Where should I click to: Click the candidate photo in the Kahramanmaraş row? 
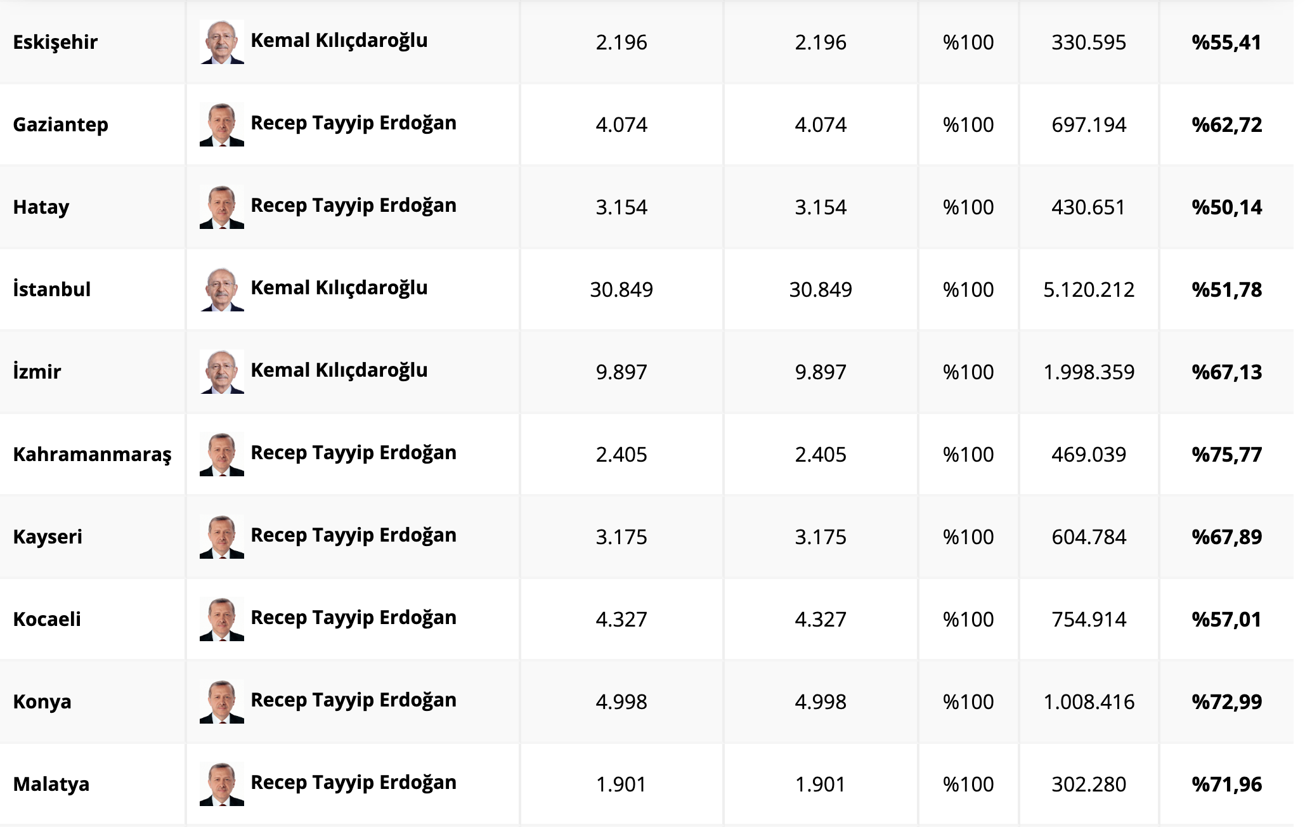[x=221, y=454]
